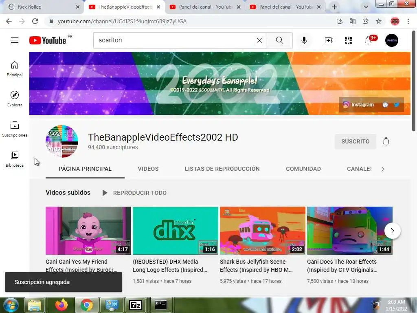Click the address bar URL
This screenshot has width=417, height=313.
[122, 21]
